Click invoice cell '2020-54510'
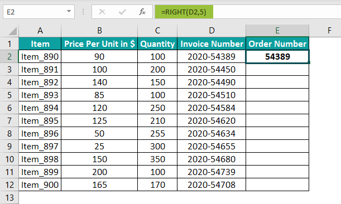This screenshot has width=341, height=204. click(212, 95)
